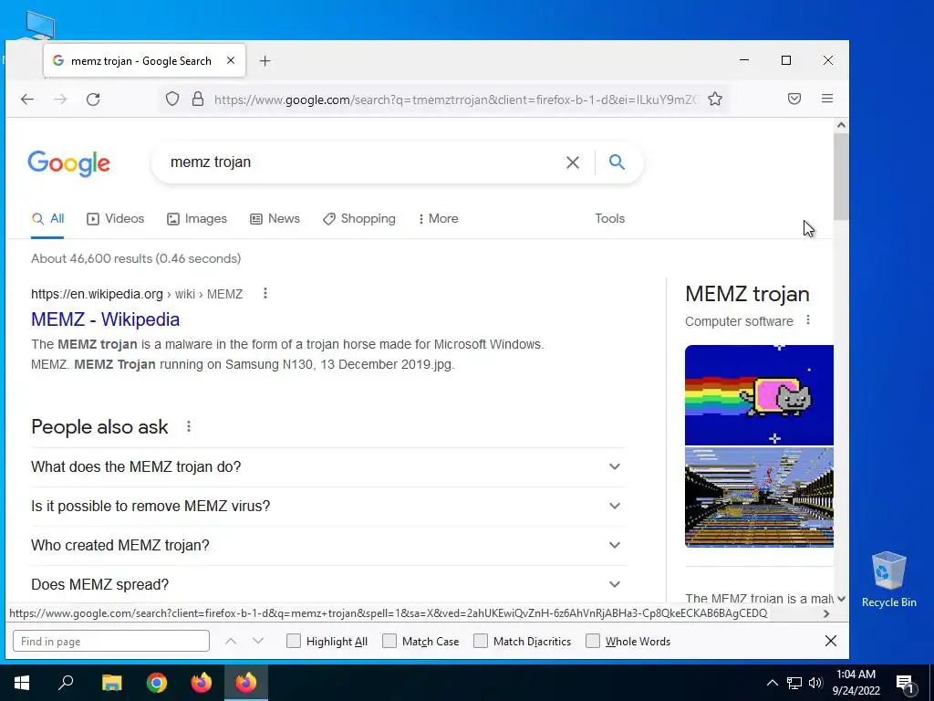Switch to News results tab
The height and width of the screenshot is (701, 934).
[275, 219]
